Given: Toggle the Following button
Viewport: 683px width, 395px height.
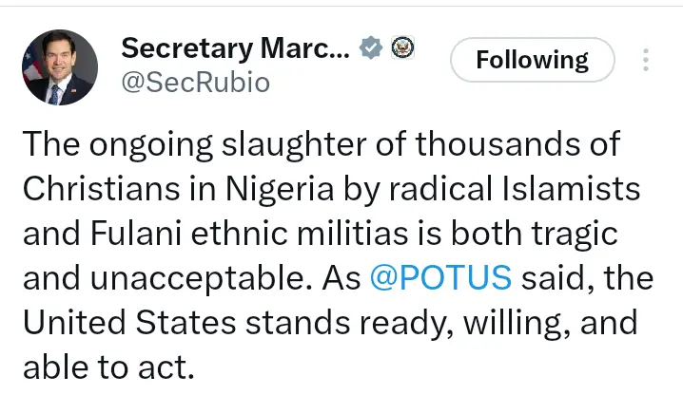Looking at the screenshot, I should click(x=532, y=61).
